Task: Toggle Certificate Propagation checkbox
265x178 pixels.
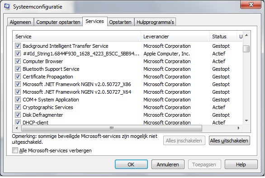Action: (18, 77)
